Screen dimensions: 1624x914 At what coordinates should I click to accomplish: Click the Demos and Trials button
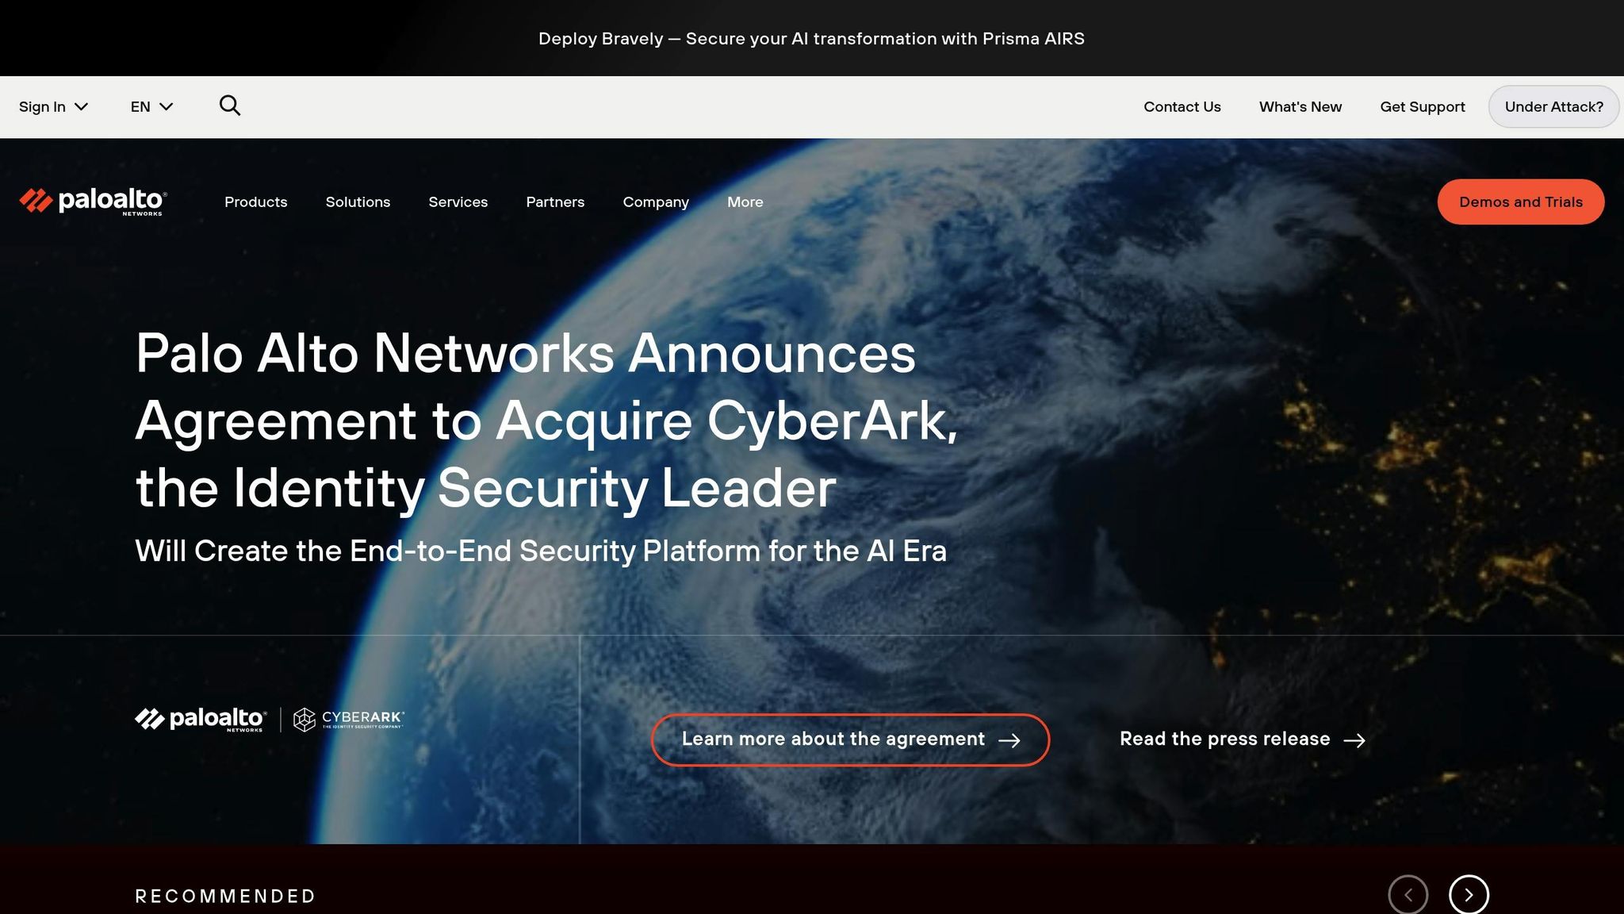(1520, 202)
